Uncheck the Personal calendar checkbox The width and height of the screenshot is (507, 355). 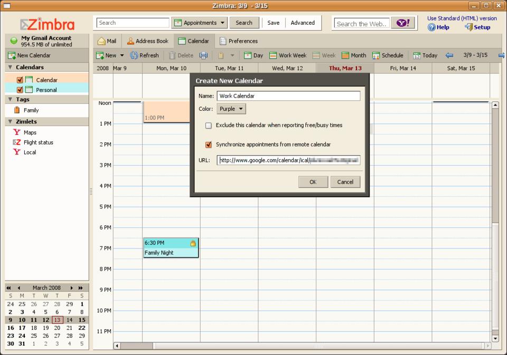20,90
